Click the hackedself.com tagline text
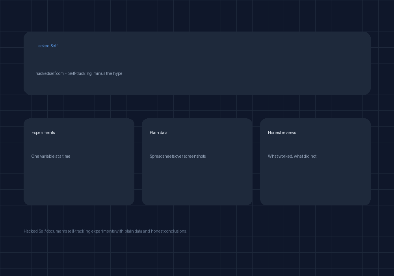 (79, 73)
